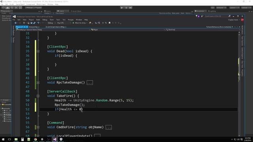253x142 pixels.
Task: Open the Unity icon on the taskbar
Action: 42,139
